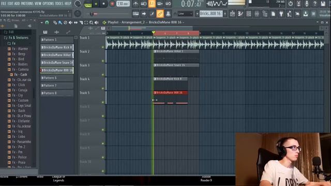Toggle wait for input to start playing

[144, 4]
